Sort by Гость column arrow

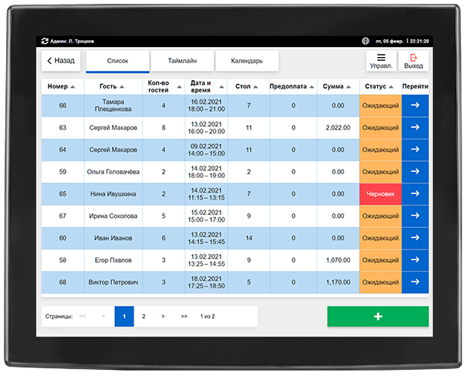(x=122, y=87)
